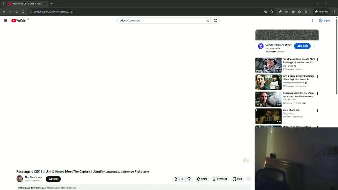
Task: Click the browser Back arrow
Action: pyautogui.click(x=4, y=12)
